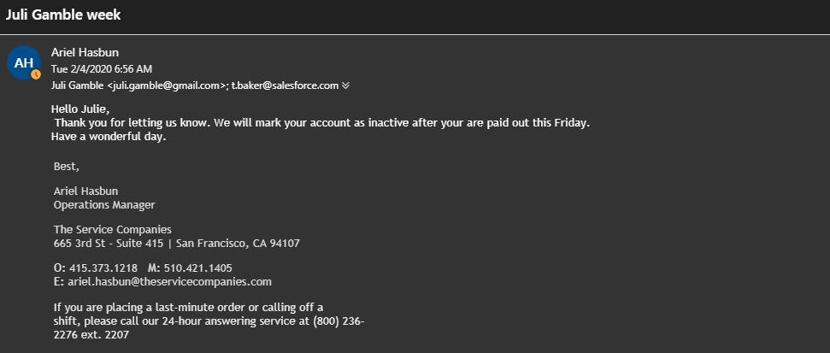
Task: Click the Ariel Hasbun name in signature
Action: point(85,191)
